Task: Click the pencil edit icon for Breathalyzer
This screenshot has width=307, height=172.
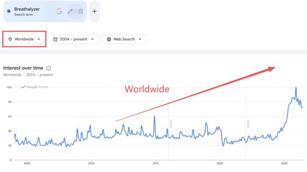Action: tap(70, 11)
